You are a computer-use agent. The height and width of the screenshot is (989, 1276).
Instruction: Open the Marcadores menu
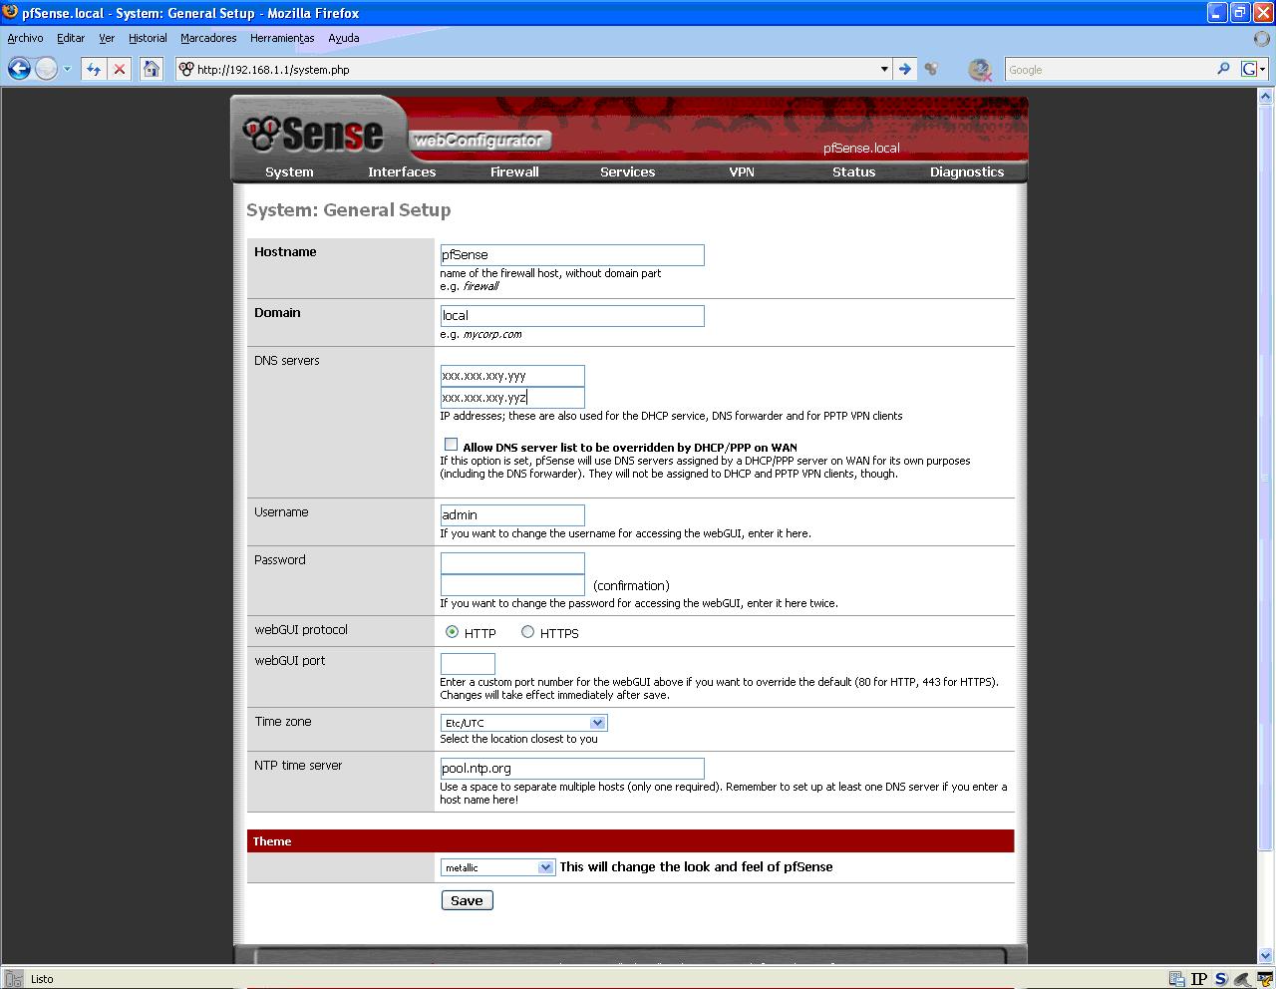point(208,38)
